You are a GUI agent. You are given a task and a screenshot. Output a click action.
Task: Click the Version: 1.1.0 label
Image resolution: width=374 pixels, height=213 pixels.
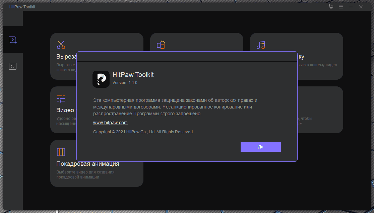[x=125, y=83]
